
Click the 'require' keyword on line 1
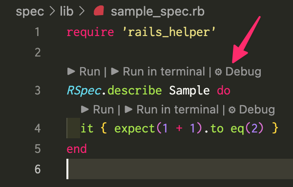tap(90, 33)
